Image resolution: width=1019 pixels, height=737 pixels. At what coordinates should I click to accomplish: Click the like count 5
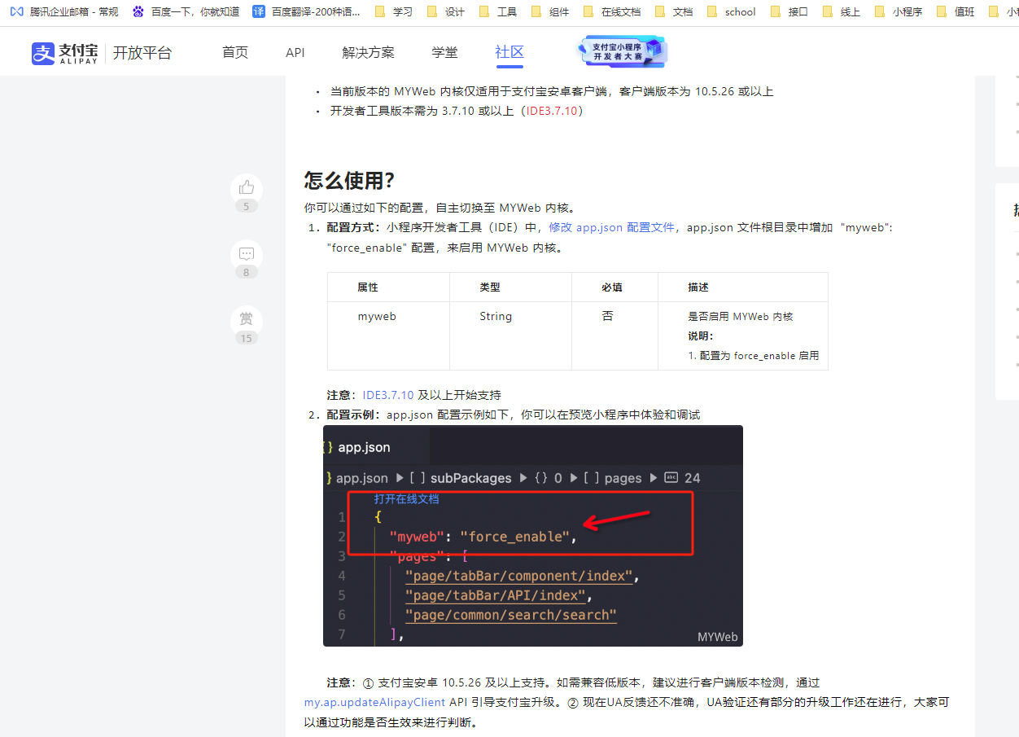tap(247, 207)
